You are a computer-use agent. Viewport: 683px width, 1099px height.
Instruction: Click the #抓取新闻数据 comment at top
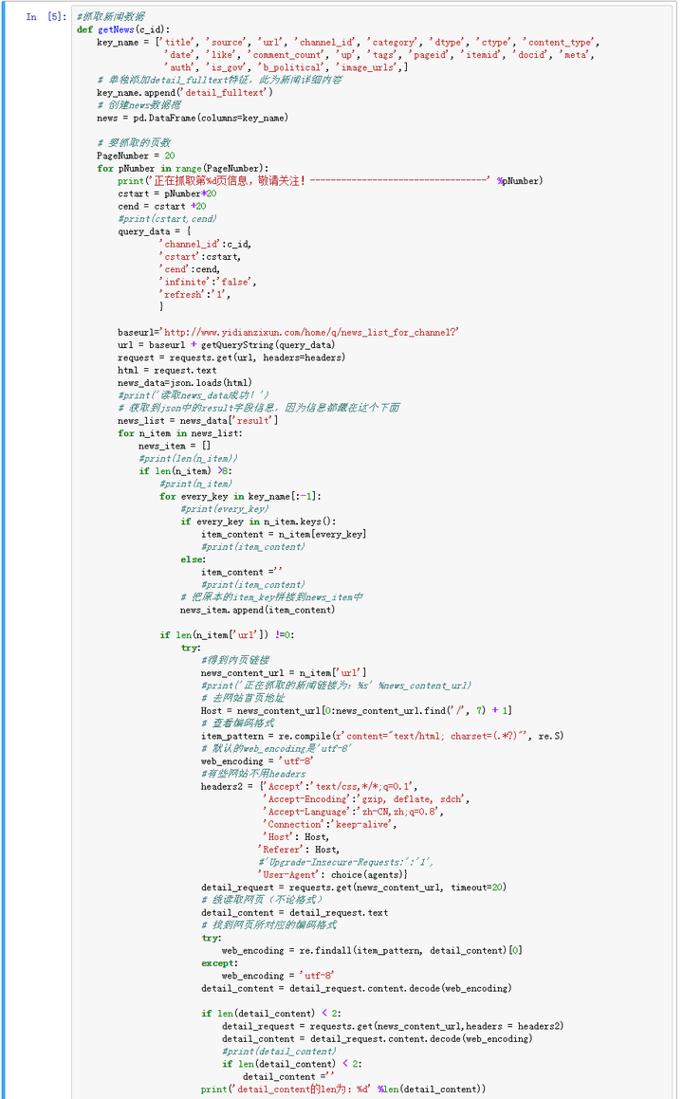[110, 16]
